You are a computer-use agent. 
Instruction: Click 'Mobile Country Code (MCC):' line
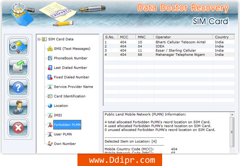pyautogui.click(x=129, y=149)
